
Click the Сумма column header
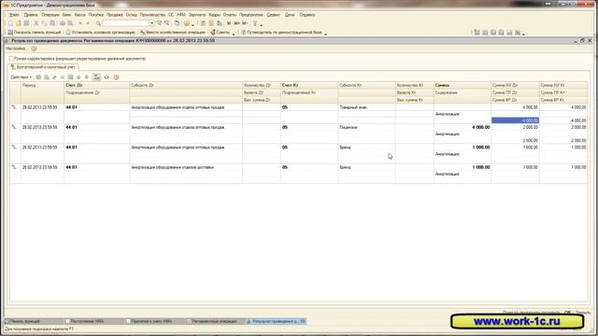pyautogui.click(x=463, y=85)
